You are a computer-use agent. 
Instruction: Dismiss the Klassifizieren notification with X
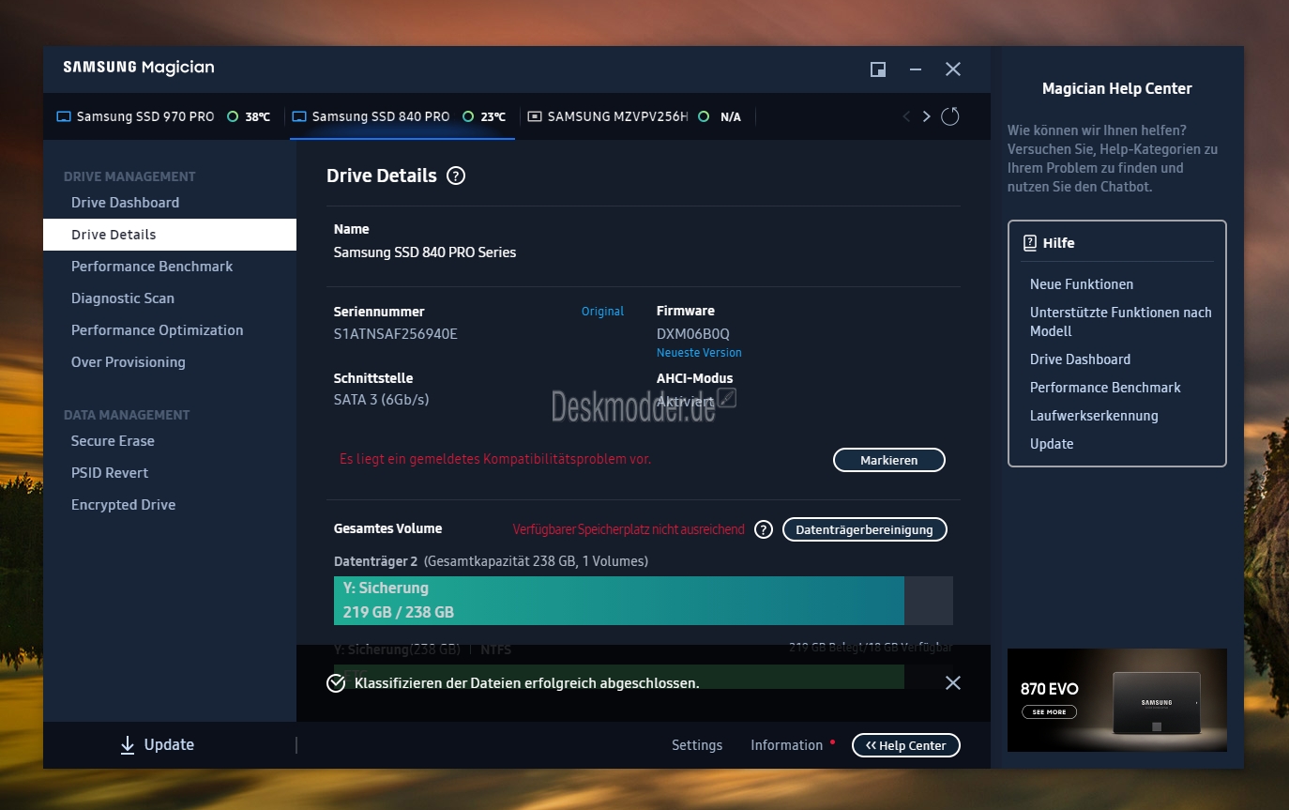pyautogui.click(x=953, y=682)
